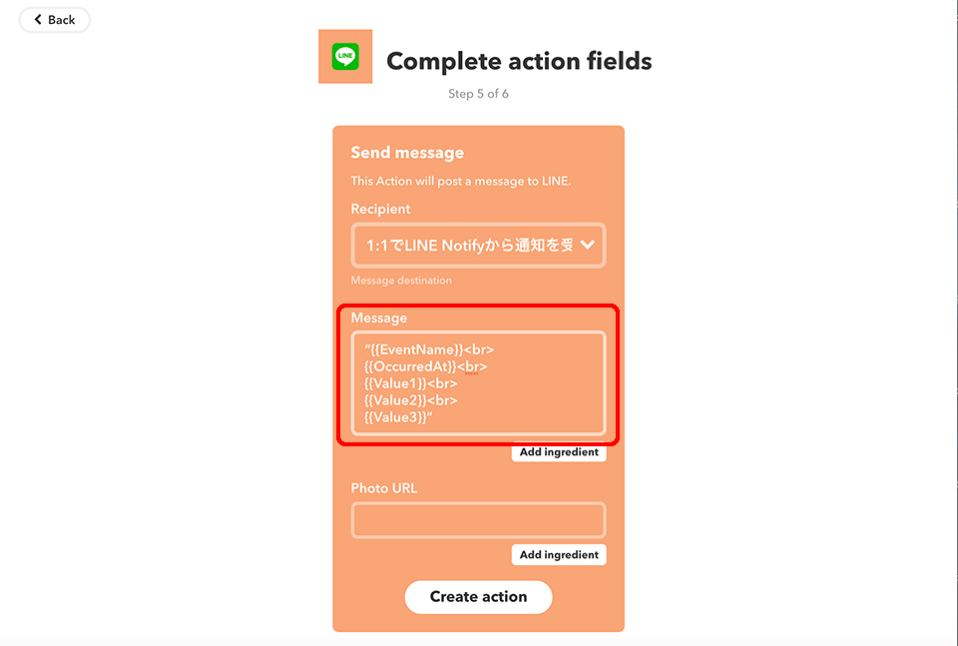Add ingredient to the Message field
Screen dimensions: 958x646
coord(559,452)
